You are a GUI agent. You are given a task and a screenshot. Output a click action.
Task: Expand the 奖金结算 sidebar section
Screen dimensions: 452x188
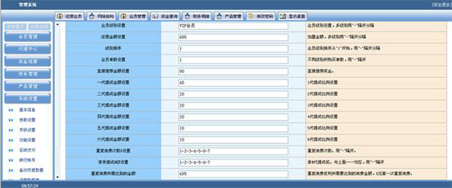point(27,61)
